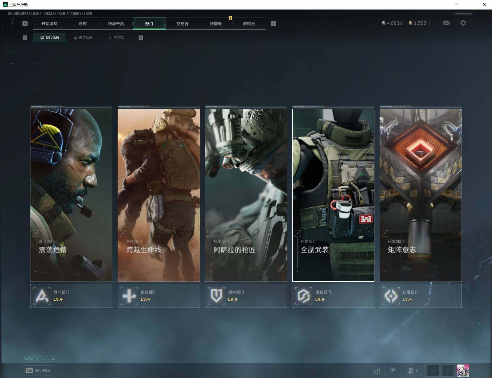Switch to the 开始游戏 tab
492x378 pixels.
click(49, 24)
